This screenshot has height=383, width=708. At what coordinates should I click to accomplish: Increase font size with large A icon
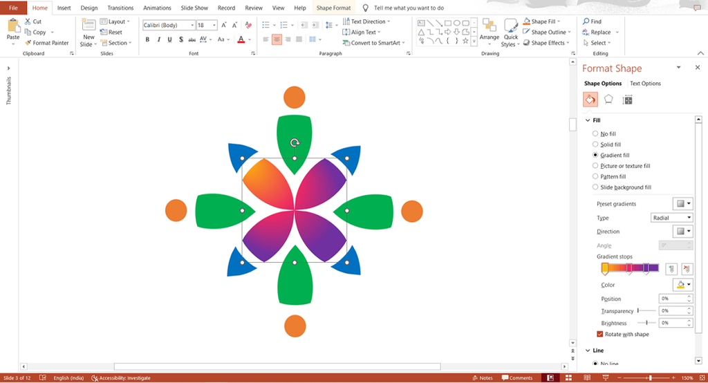(224, 26)
